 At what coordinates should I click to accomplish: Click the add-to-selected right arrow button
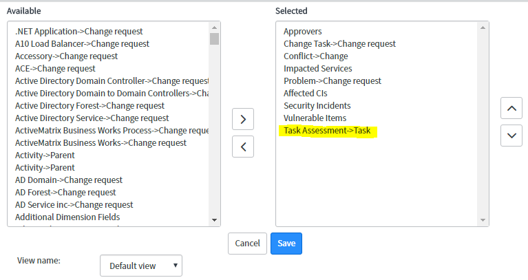coord(243,119)
